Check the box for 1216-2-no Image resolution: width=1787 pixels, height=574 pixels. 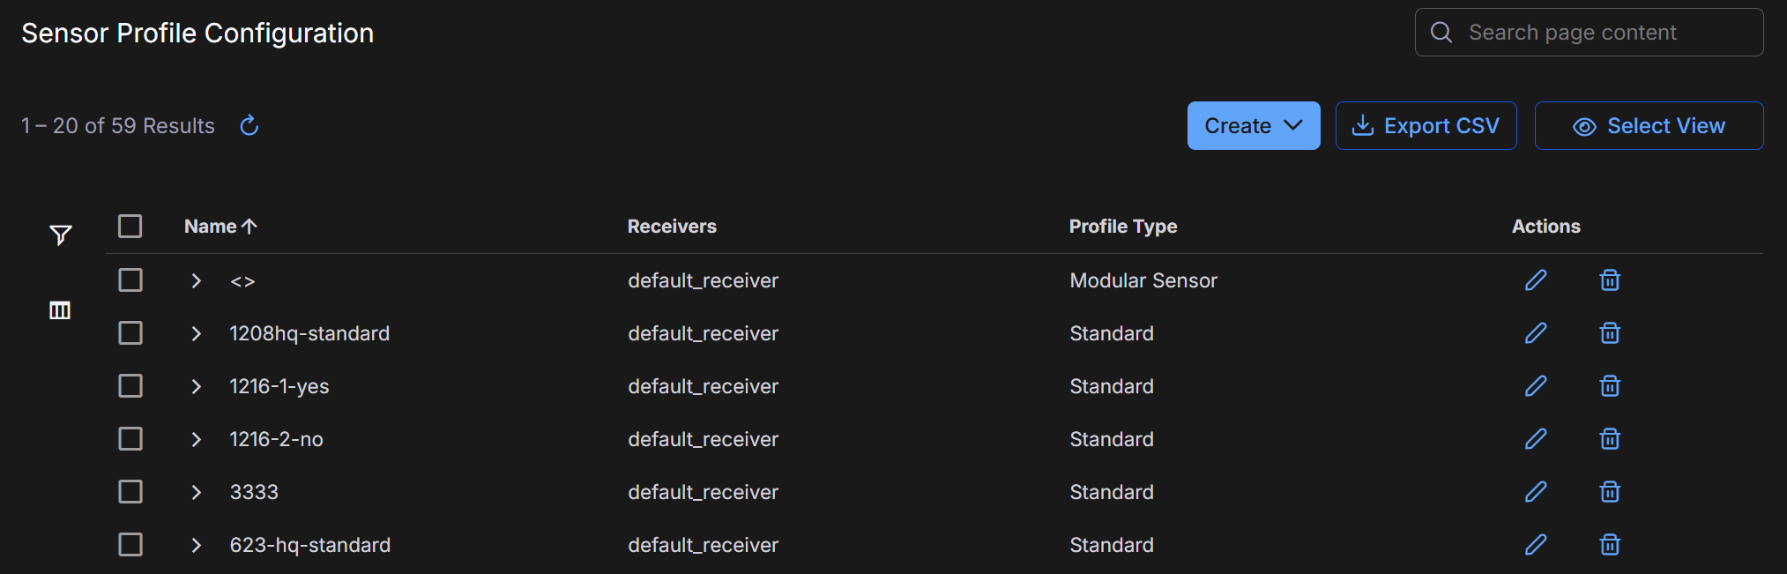tap(130, 439)
